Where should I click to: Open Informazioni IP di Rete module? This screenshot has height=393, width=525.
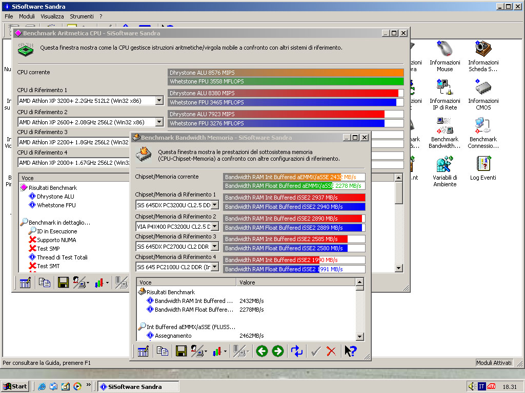tap(445, 94)
